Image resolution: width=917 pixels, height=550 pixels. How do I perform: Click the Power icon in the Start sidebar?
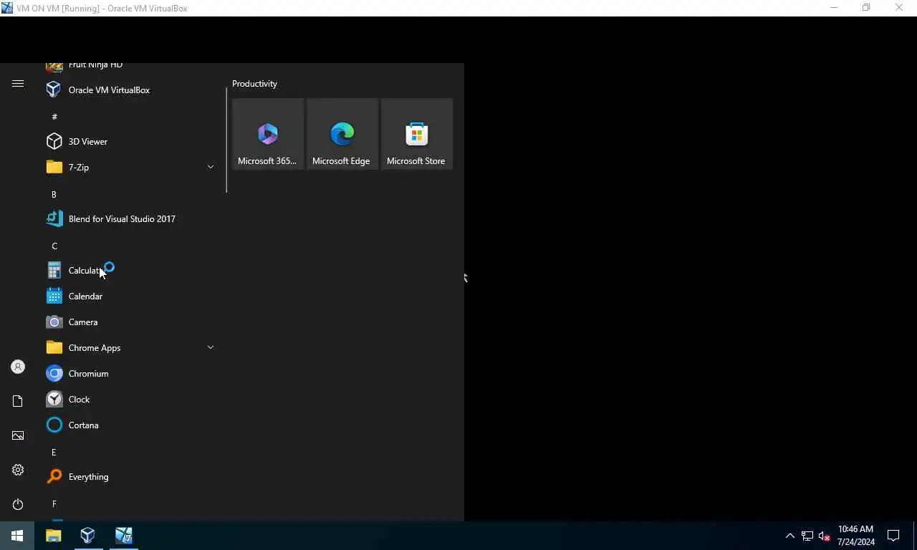pos(18,504)
